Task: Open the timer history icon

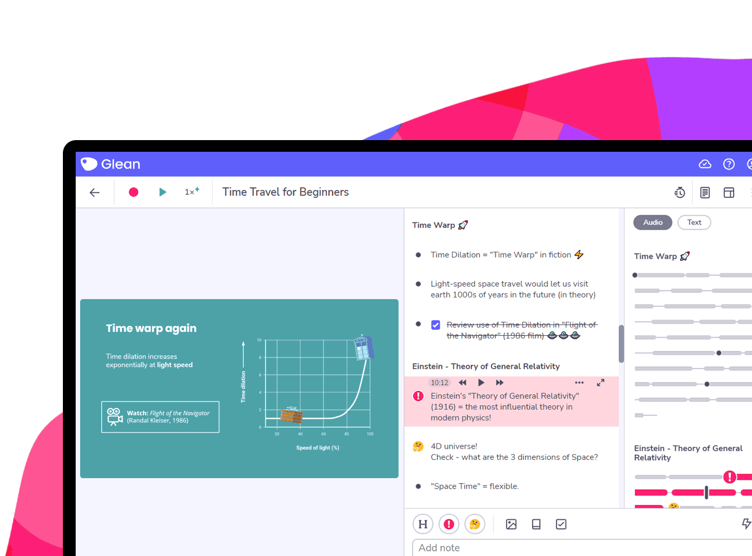Action: (x=680, y=192)
